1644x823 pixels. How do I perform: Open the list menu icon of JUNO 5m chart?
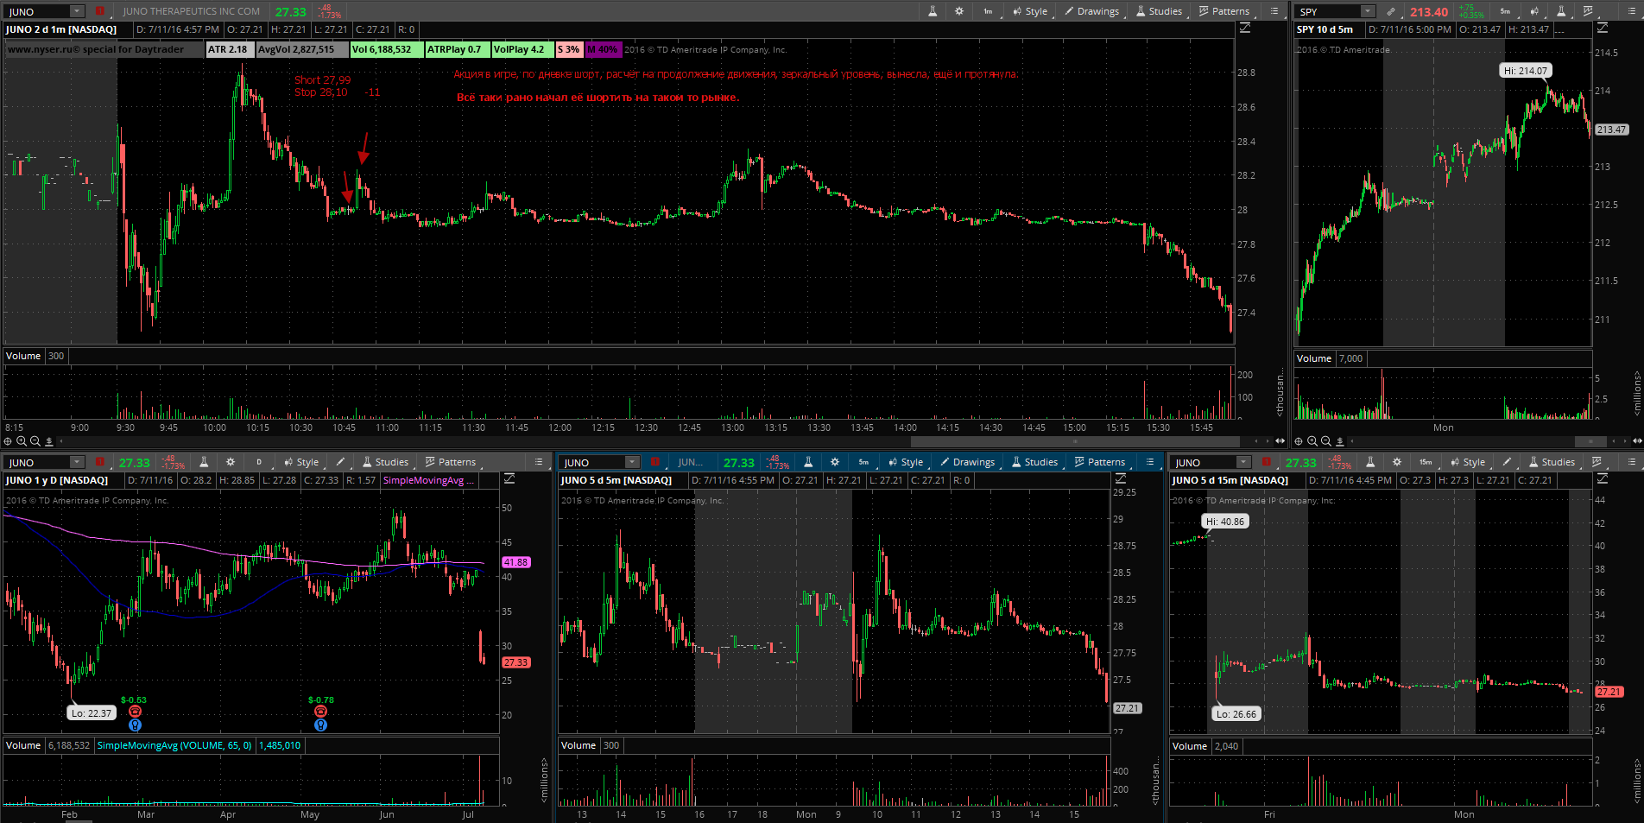point(1150,462)
